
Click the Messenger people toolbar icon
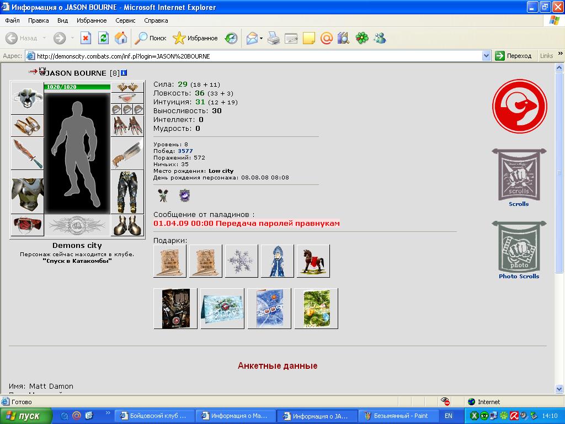380,38
